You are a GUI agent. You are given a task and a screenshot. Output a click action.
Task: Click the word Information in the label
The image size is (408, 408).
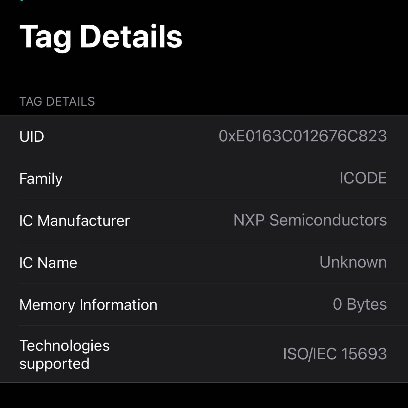point(118,305)
